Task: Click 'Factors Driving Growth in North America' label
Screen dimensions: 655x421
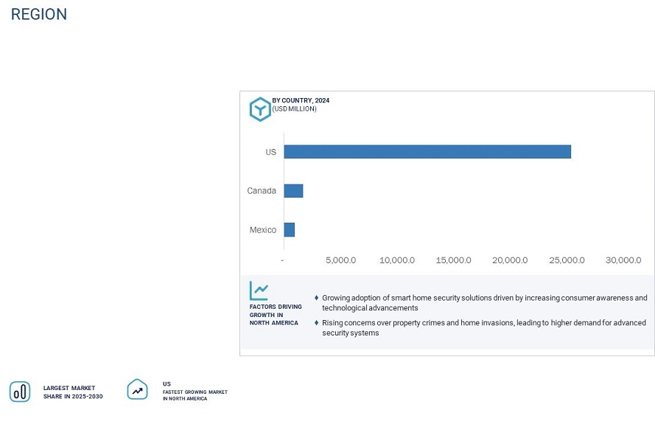Action: (x=274, y=315)
